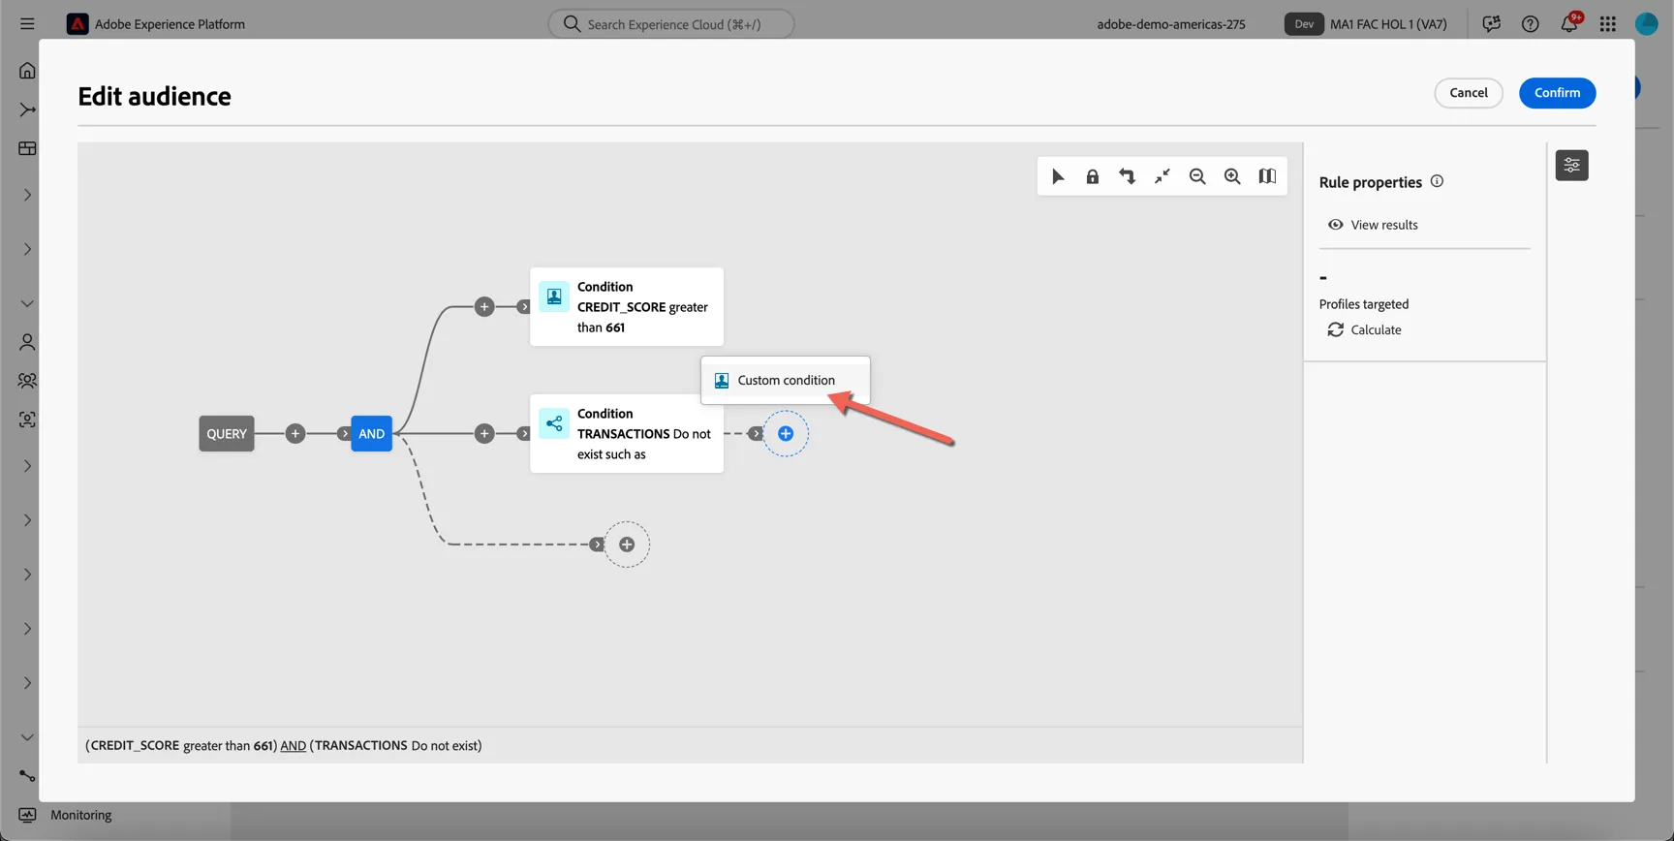The image size is (1674, 841).
Task: Choose Custom condition from the popup menu
Action: pos(786,380)
